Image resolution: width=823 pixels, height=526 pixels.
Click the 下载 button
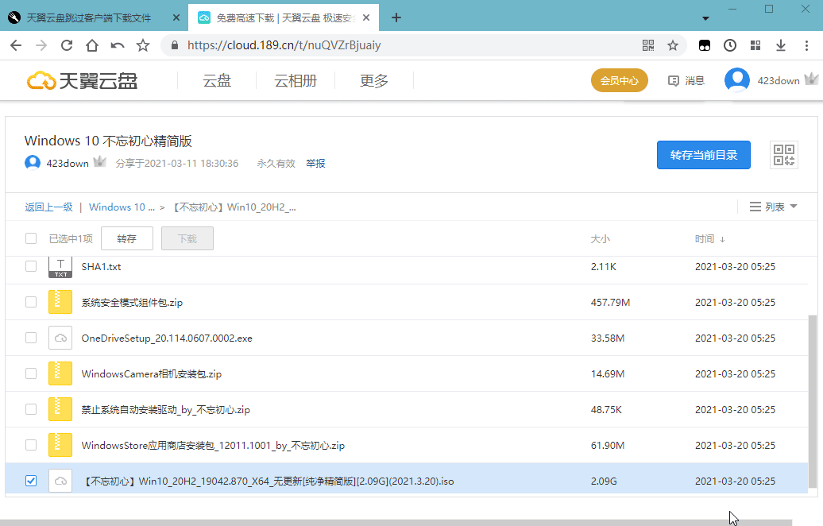pos(187,239)
